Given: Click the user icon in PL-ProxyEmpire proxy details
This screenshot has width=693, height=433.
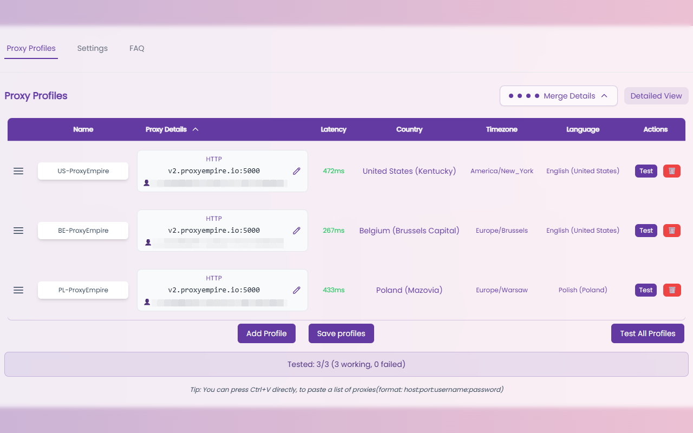Looking at the screenshot, I should coord(147,302).
